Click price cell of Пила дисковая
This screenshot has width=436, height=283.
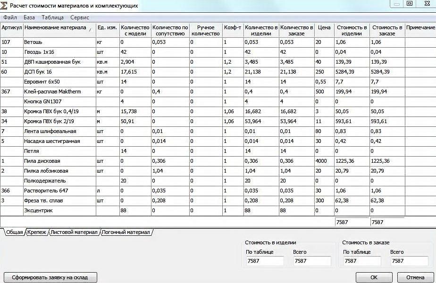tap(324, 161)
